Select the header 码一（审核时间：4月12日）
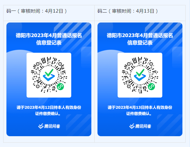Screen dimensions: 190x147 pos(36,11)
